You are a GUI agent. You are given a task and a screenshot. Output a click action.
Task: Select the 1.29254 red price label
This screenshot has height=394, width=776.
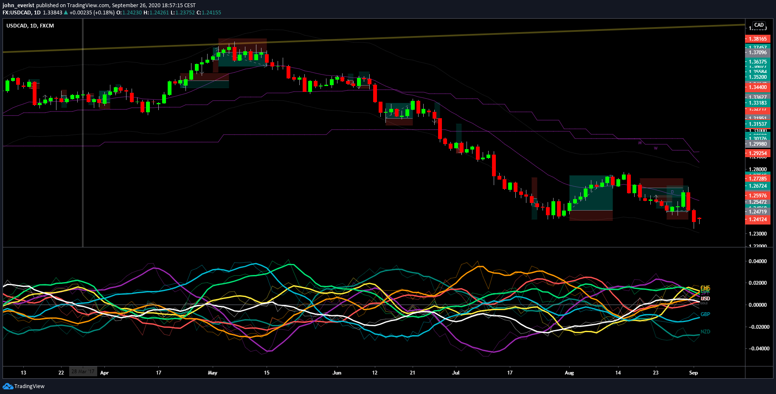point(758,153)
